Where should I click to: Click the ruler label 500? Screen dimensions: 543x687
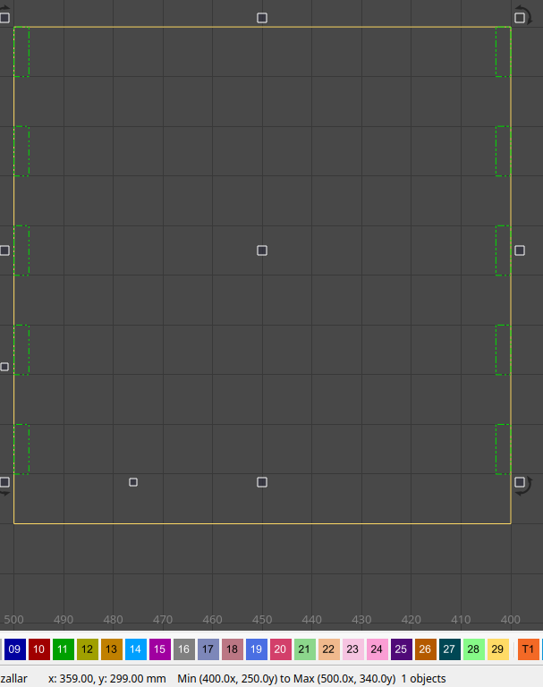tap(13, 620)
